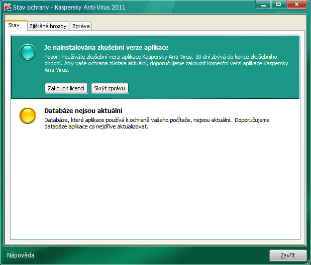
Task: Click the teal trial-version status indicator
Action: click(x=28, y=52)
